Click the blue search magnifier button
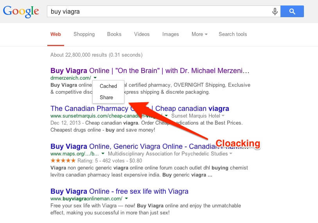The height and width of the screenshot is (223, 318). tap(292, 11)
